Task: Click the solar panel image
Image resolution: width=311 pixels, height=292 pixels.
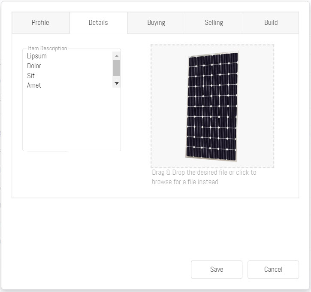Action: pos(212,106)
